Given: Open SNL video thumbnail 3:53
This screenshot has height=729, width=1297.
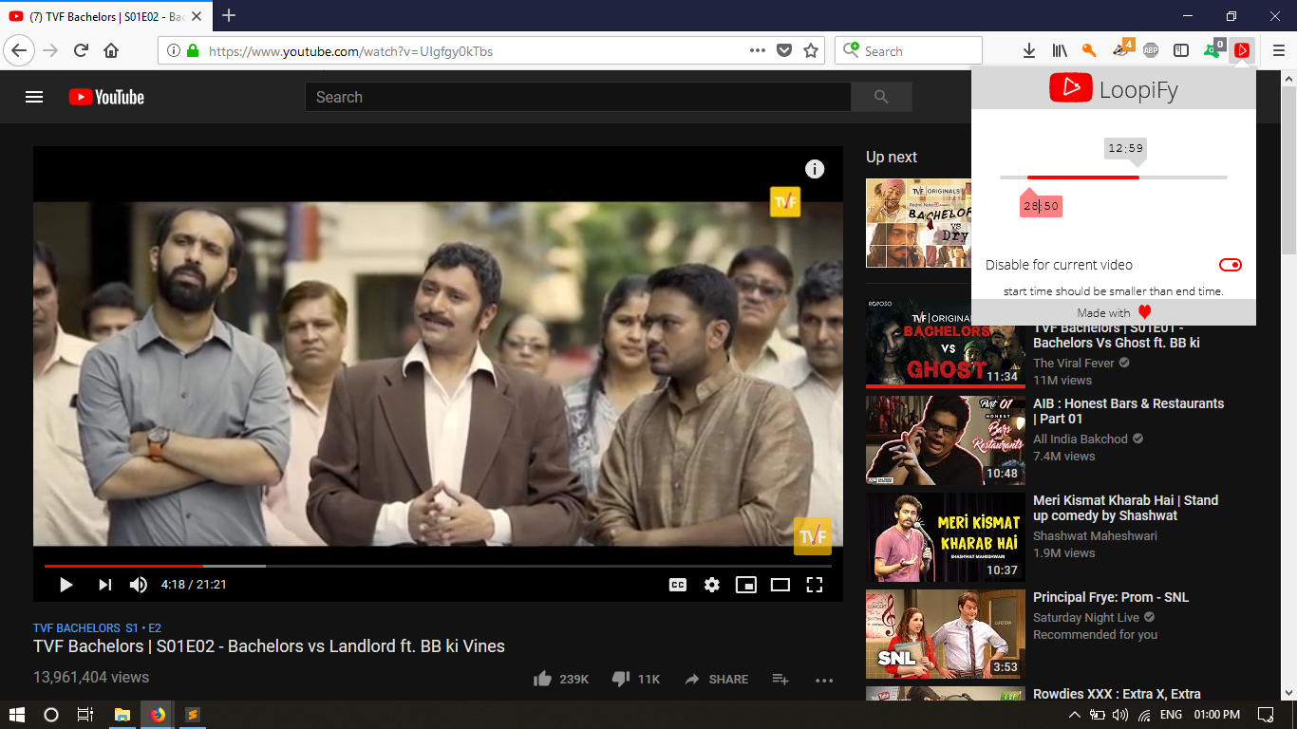Looking at the screenshot, I should point(946,634).
